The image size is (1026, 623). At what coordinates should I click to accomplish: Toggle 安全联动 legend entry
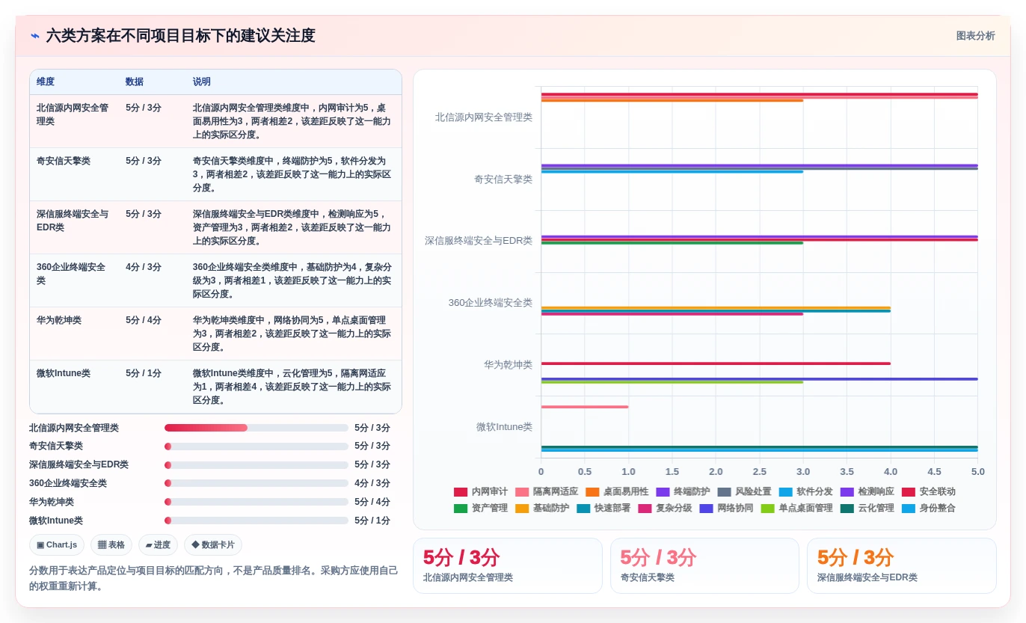(x=928, y=491)
